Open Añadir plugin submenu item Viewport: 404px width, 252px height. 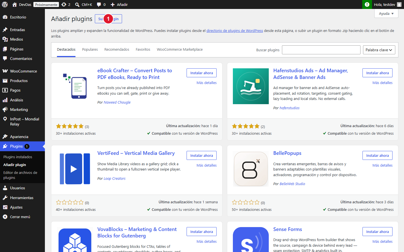(15, 165)
